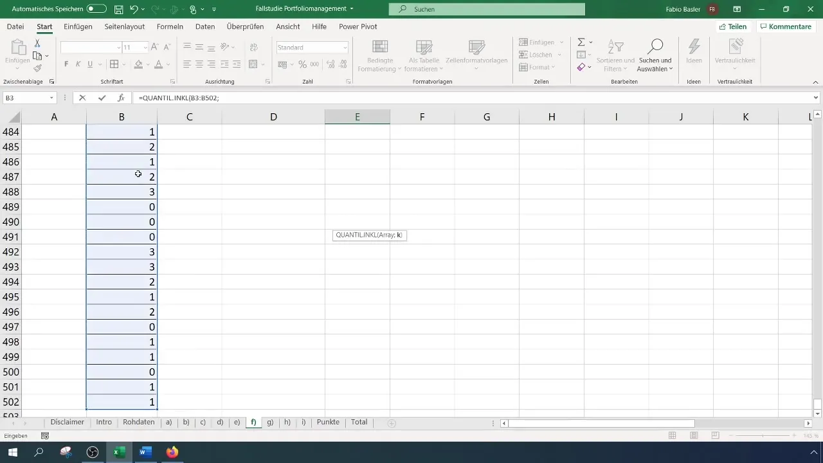Image resolution: width=823 pixels, height=463 pixels.
Task: Open the Rohdaten sheet tab
Action: click(x=138, y=422)
